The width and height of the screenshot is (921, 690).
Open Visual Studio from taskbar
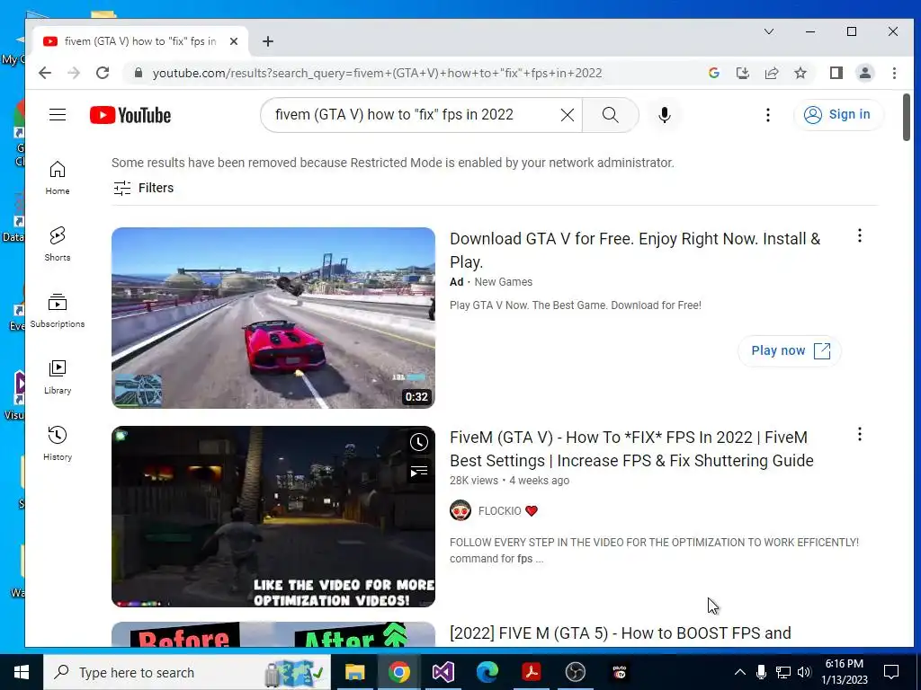[443, 672]
